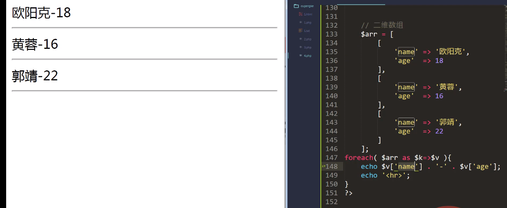507x208 pixels.
Task: Click line number 133 in gutter
Action: click(x=331, y=34)
